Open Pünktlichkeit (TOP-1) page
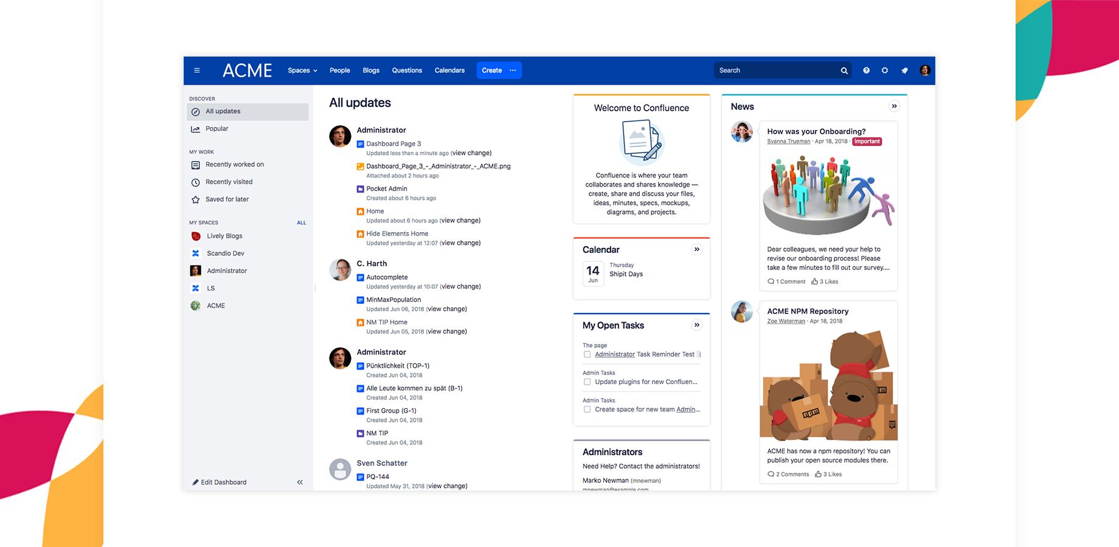The image size is (1119, 547). [398, 366]
